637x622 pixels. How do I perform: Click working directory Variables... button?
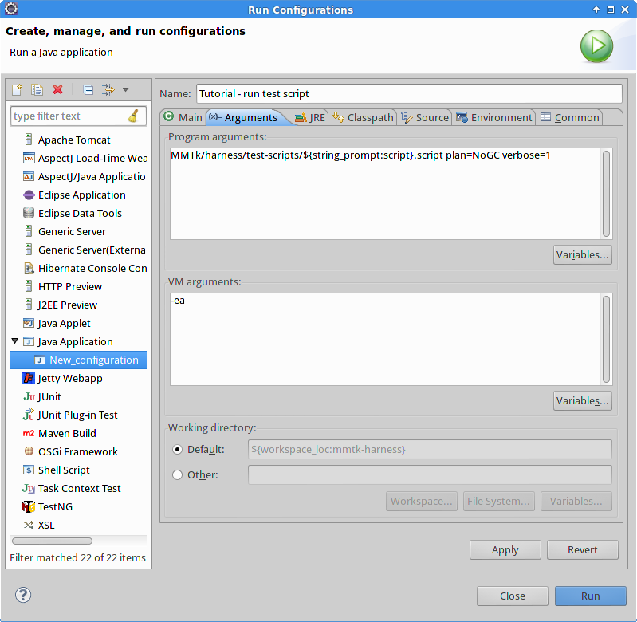[x=576, y=501]
